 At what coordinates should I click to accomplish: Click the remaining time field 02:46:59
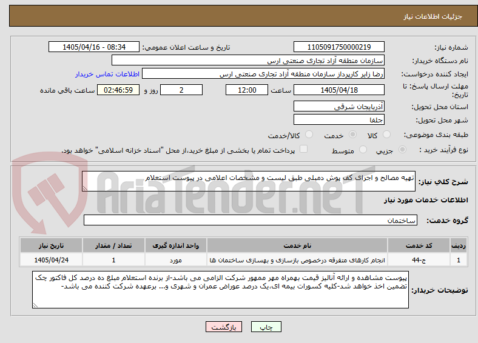[118, 90]
